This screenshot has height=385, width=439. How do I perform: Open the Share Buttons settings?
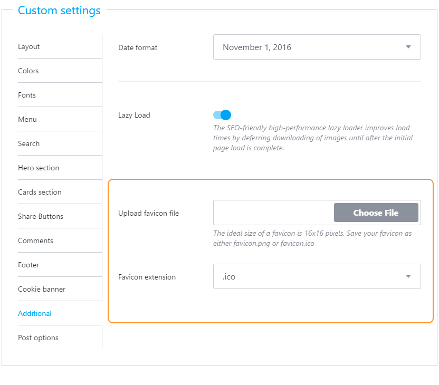point(41,216)
